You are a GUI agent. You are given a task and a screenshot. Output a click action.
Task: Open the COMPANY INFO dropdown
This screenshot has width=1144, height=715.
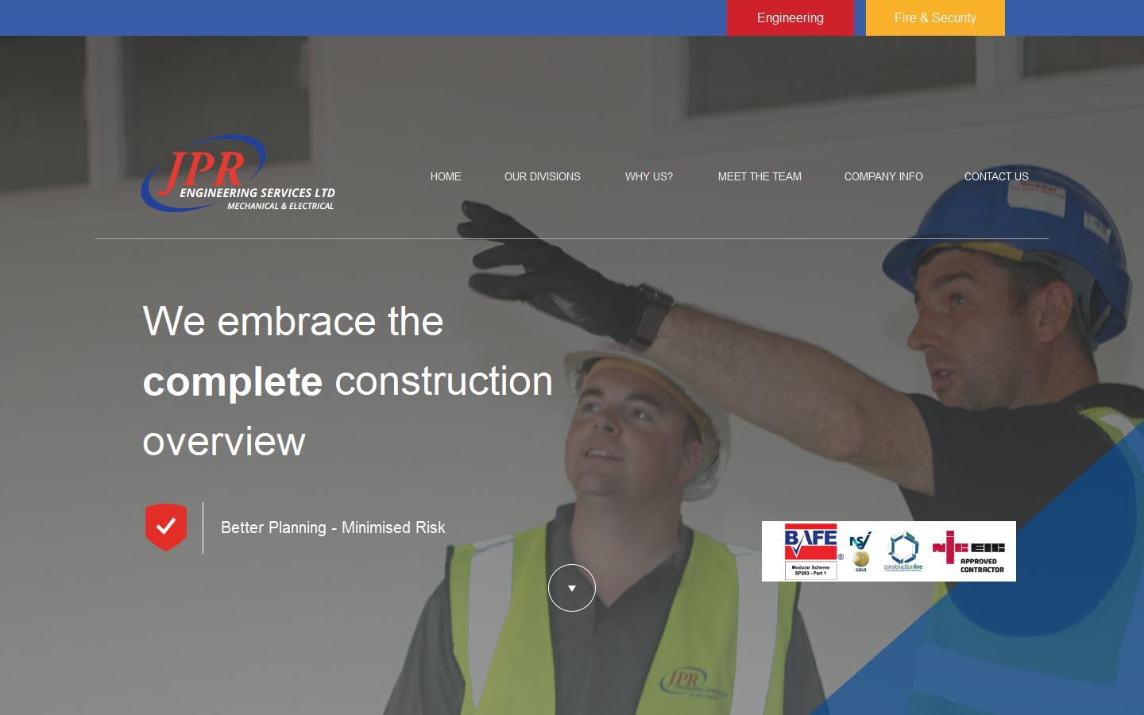tap(883, 176)
